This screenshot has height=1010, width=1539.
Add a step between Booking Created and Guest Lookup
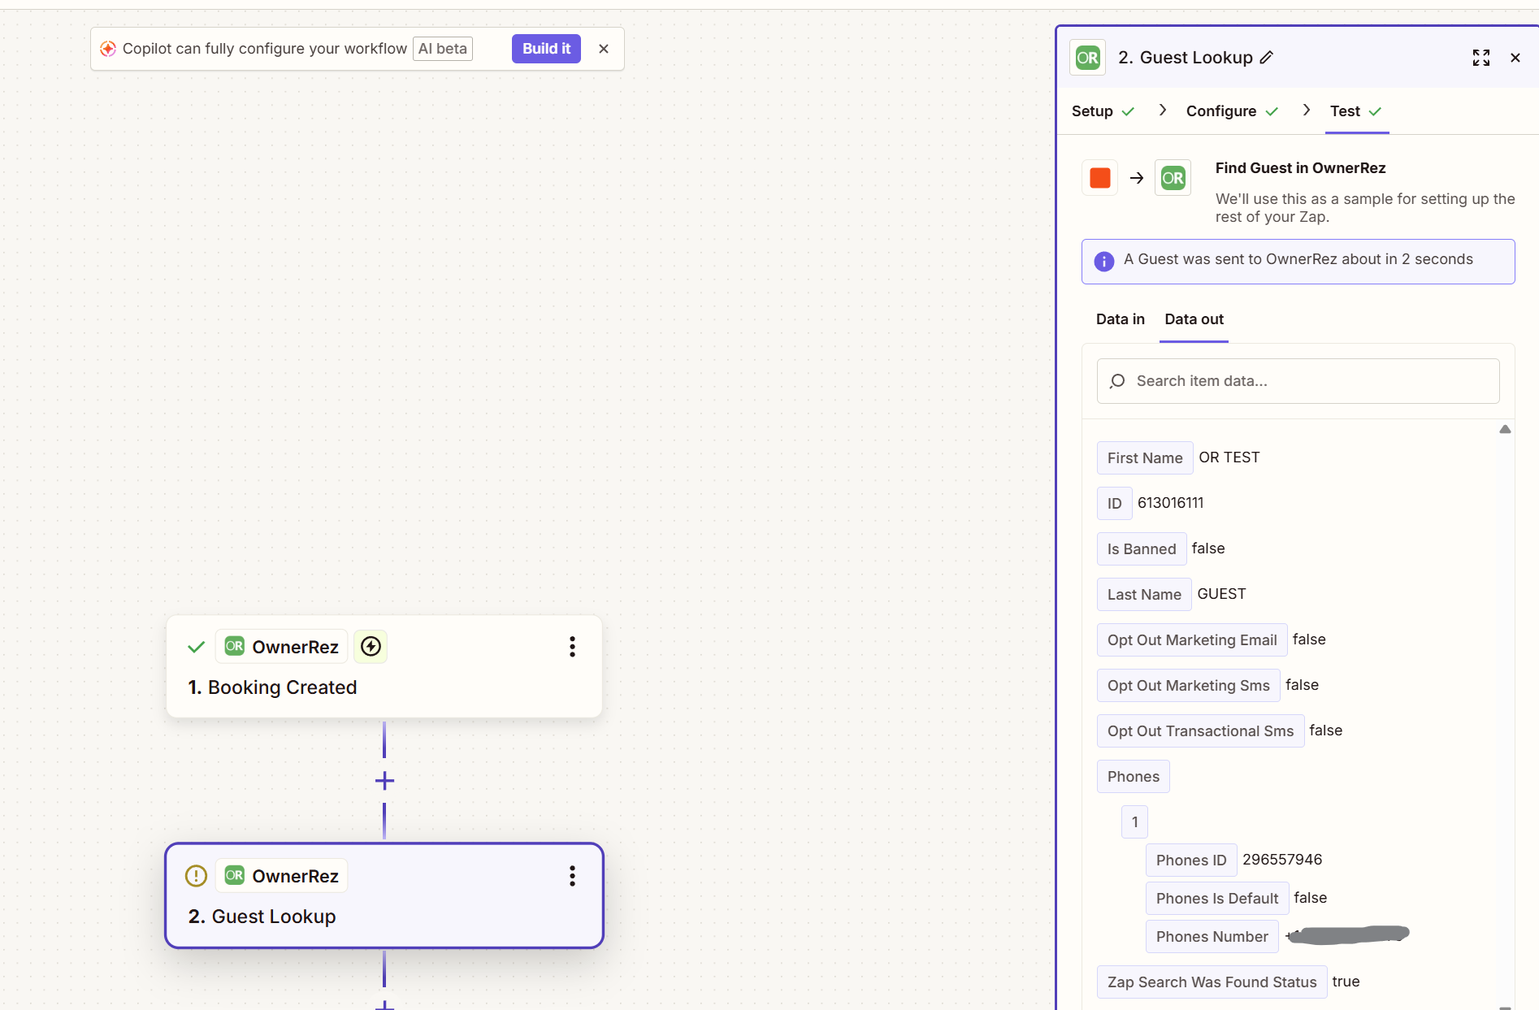[x=384, y=781]
